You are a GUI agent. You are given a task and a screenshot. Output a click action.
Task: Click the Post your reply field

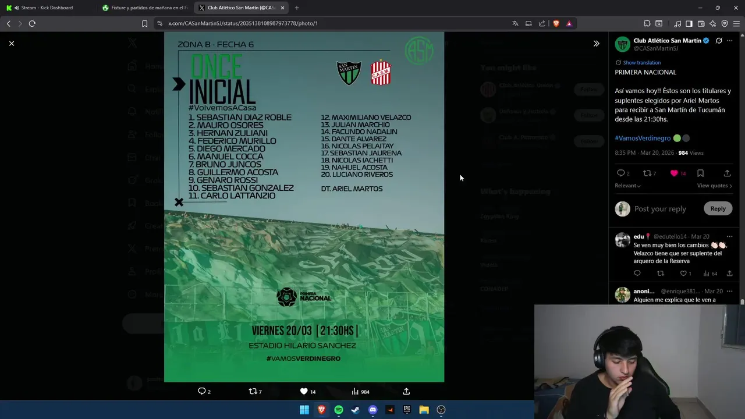click(x=660, y=208)
